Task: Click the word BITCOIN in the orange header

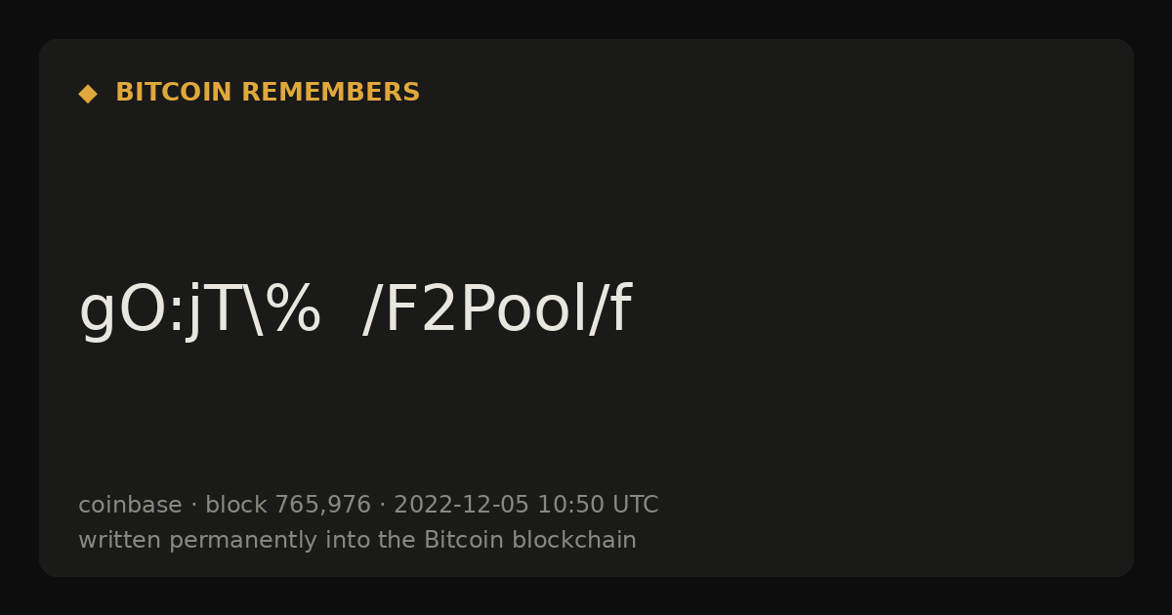Action: (174, 93)
